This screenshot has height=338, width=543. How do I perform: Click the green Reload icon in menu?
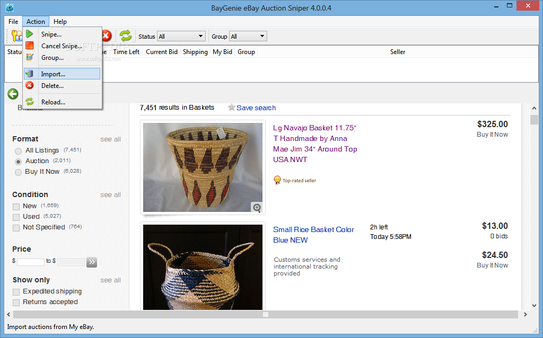[x=30, y=102]
